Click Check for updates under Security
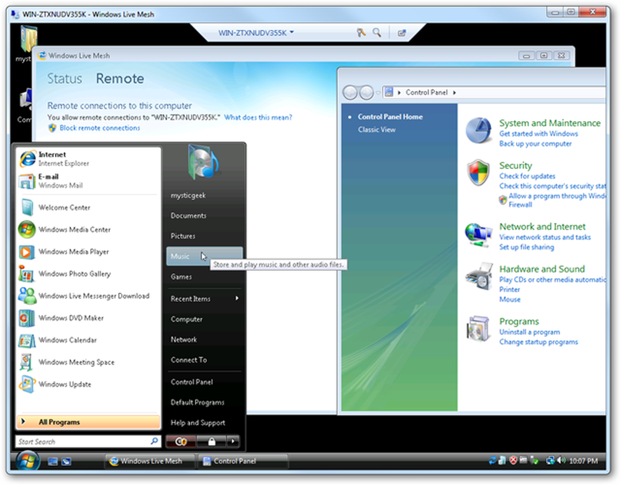 coord(527,176)
